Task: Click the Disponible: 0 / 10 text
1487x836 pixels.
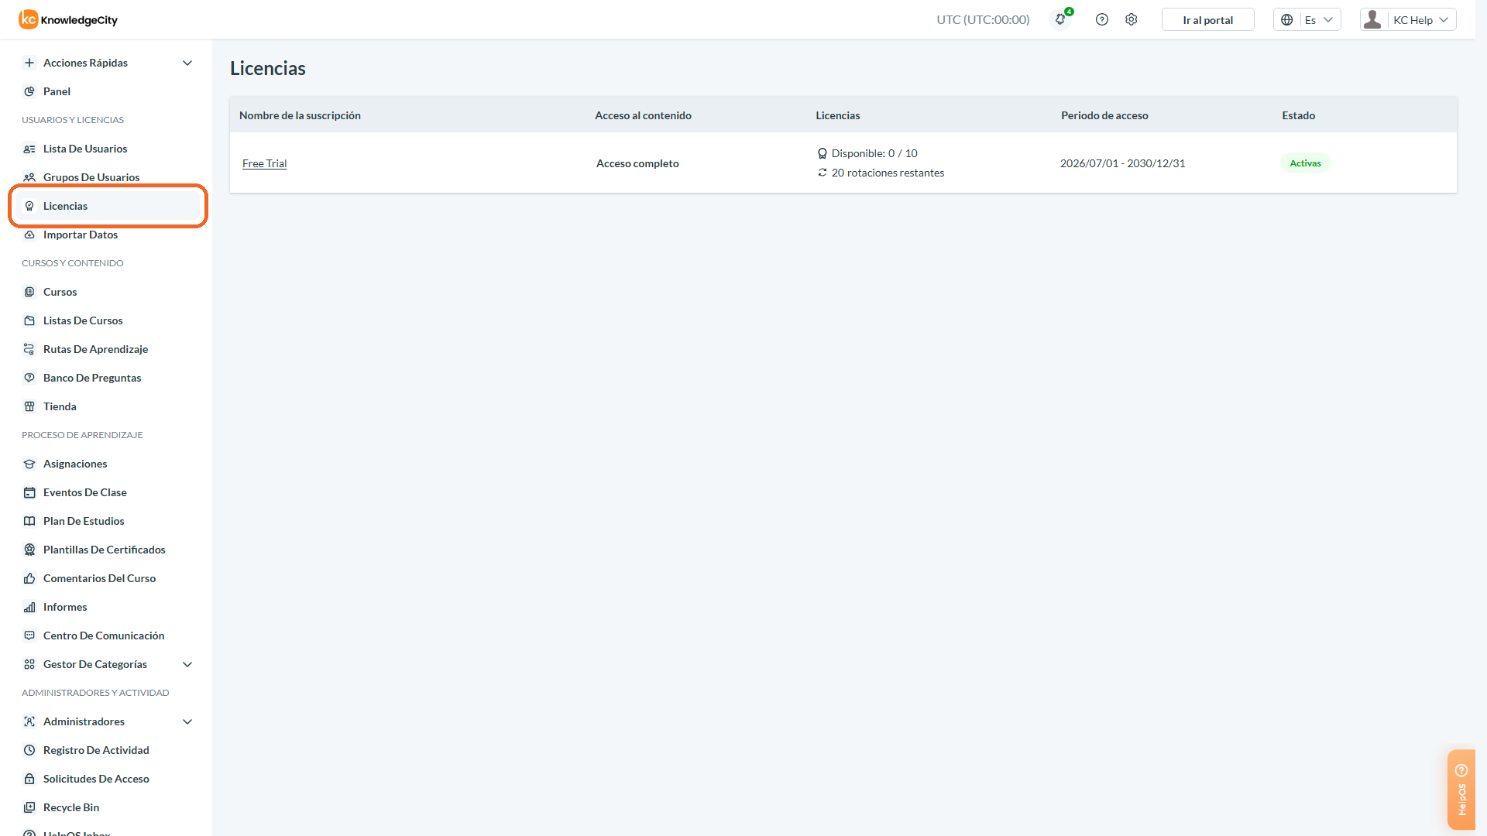Action: [874, 153]
